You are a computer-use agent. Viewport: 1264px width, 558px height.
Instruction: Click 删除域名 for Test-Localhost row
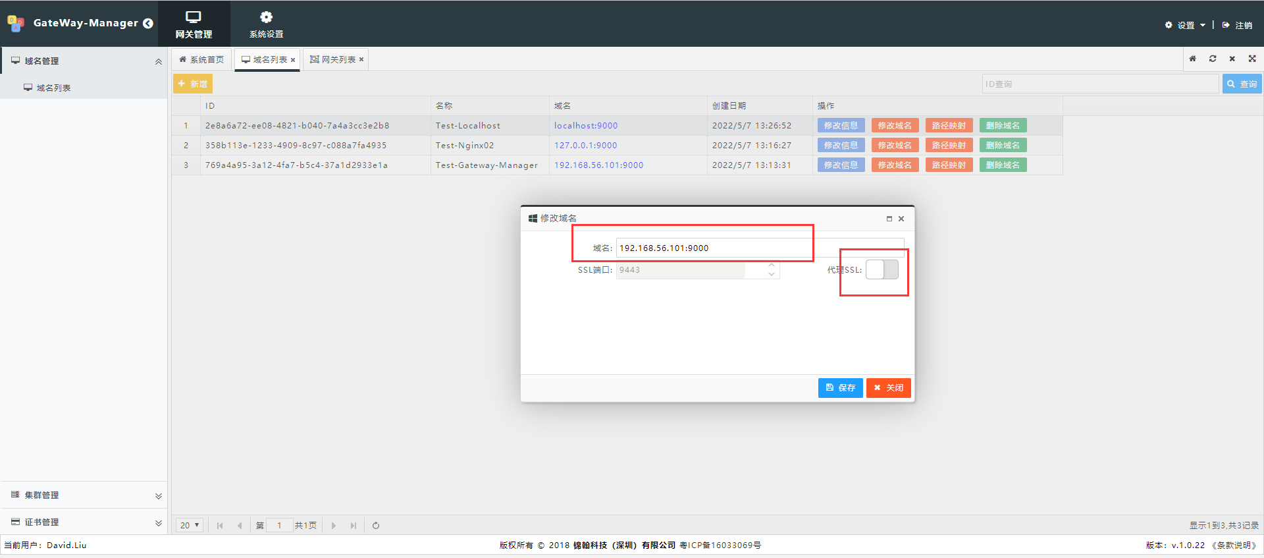point(1003,125)
